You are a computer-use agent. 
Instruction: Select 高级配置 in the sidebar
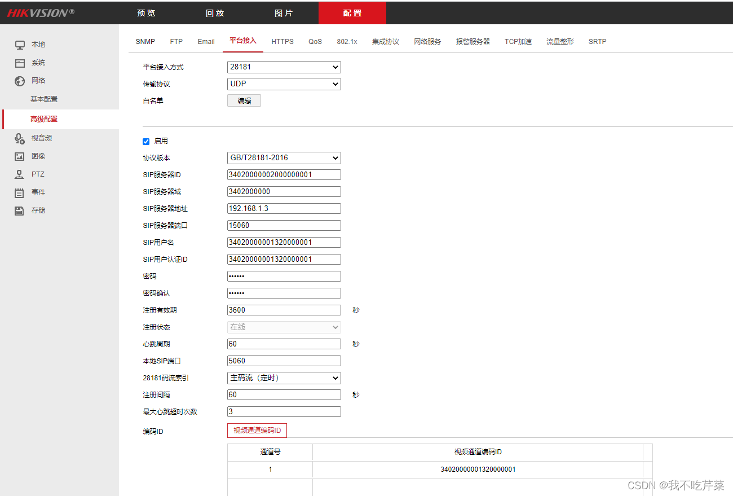(44, 119)
